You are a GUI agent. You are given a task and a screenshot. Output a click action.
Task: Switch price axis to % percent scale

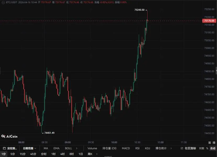[207, 148]
